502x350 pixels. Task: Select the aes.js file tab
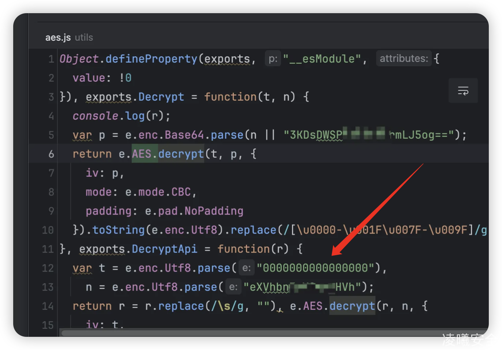click(58, 37)
